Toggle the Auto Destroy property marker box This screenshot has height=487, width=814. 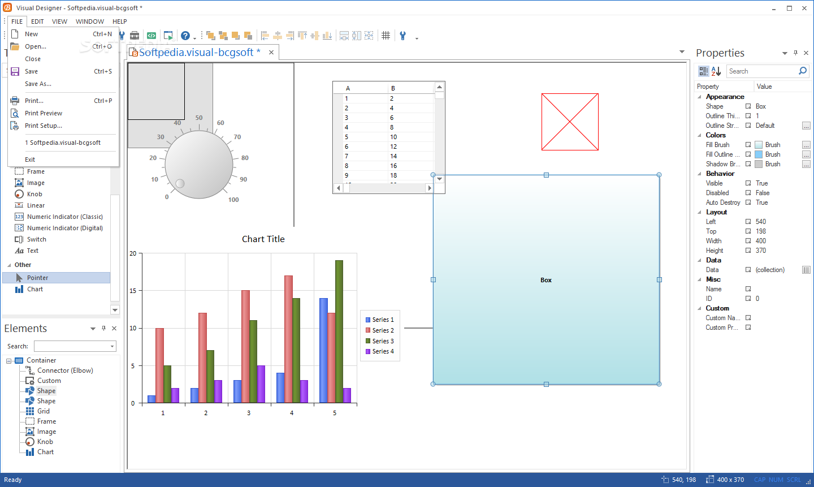748,202
